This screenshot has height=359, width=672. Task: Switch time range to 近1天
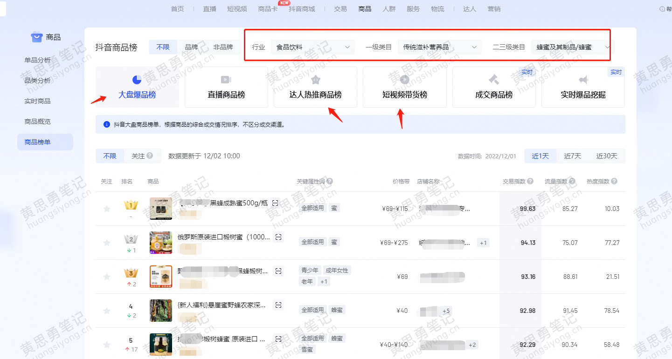540,156
